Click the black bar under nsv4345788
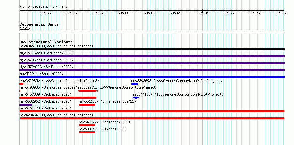Screen dimensions: 294x145 pyautogui.click(x=152, y=49)
